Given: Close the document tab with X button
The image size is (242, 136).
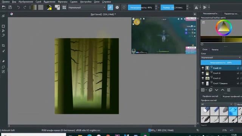Looking at the screenshot, I should click(x=195, y=14).
